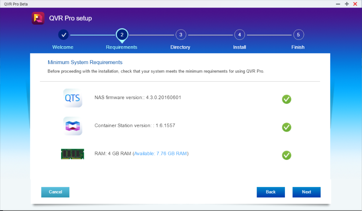The height and width of the screenshot is (211, 362).
Task: Click the QVR Pro setup title
Action: [70, 18]
